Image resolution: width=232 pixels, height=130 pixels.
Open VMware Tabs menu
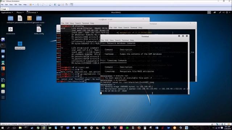pyautogui.click(x=20, y=5)
